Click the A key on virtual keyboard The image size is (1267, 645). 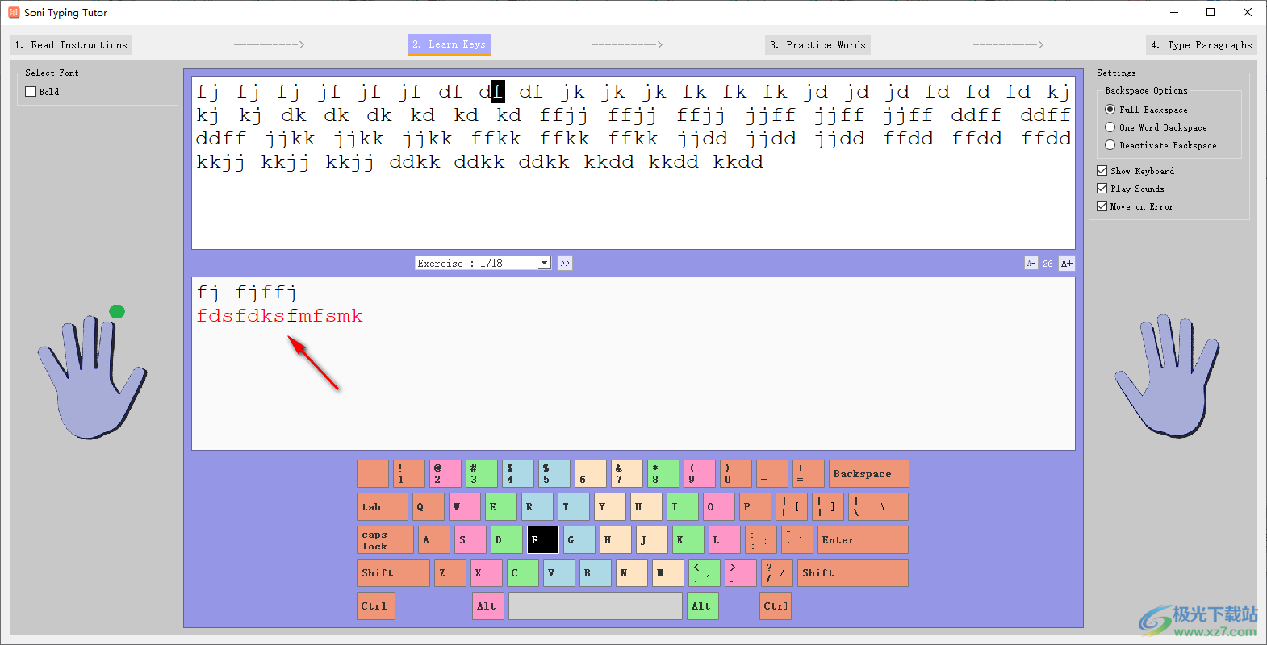point(434,540)
